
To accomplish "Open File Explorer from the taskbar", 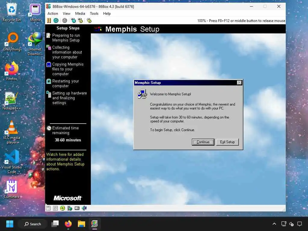I will point(81,224).
